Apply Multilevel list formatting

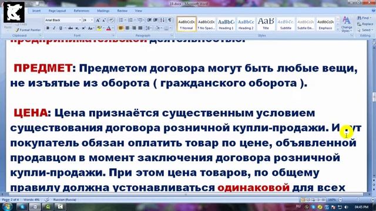140,20
